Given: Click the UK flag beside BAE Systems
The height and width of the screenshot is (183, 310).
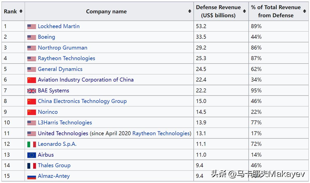Looking at the screenshot, I should [x=32, y=91].
